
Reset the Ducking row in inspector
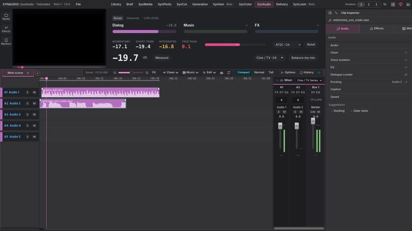[x=406, y=82]
